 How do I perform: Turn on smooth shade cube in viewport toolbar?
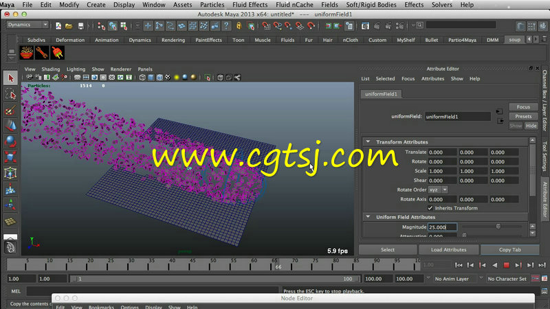151,78
